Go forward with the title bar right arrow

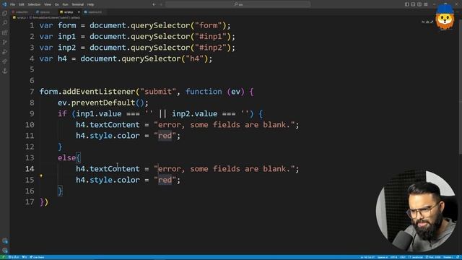[x=161, y=4]
